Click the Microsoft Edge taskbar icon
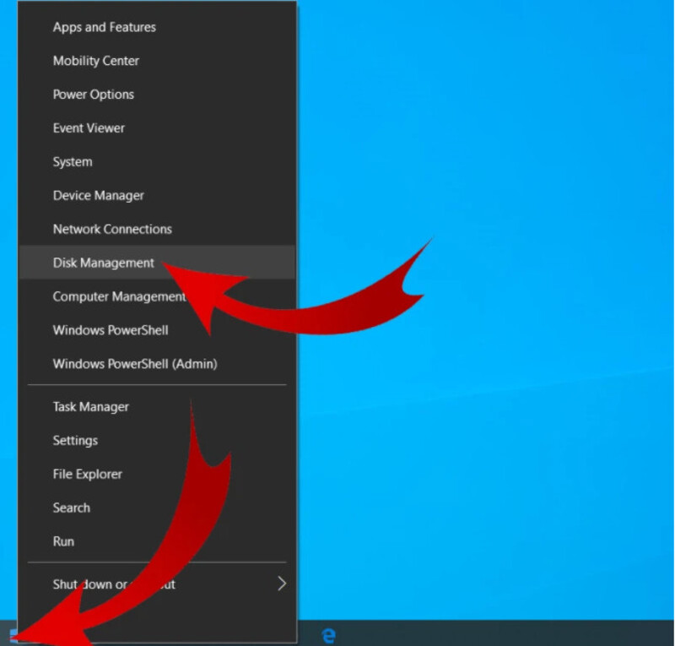This screenshot has height=646, width=675. pyautogui.click(x=329, y=635)
